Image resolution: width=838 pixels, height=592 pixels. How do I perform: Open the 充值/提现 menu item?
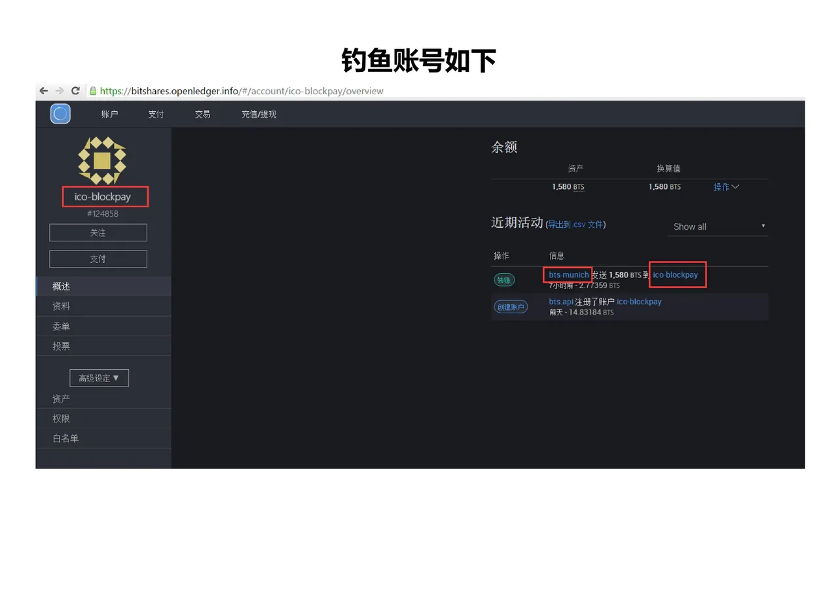[x=259, y=114]
